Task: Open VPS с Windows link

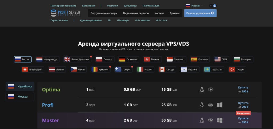Action: [x=142, y=20]
